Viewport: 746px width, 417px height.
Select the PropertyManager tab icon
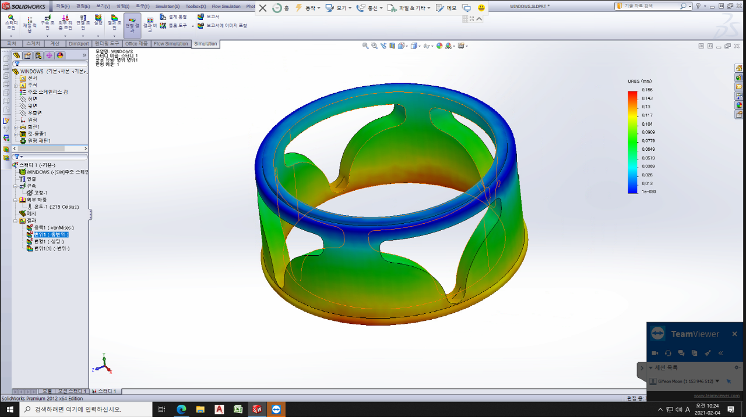[x=27, y=55]
